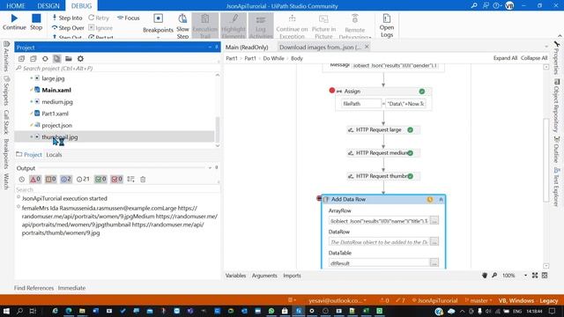This screenshot has height=317, width=564.
Task: Collapse the Add Data Row activity
Action: pyautogui.click(x=441, y=200)
